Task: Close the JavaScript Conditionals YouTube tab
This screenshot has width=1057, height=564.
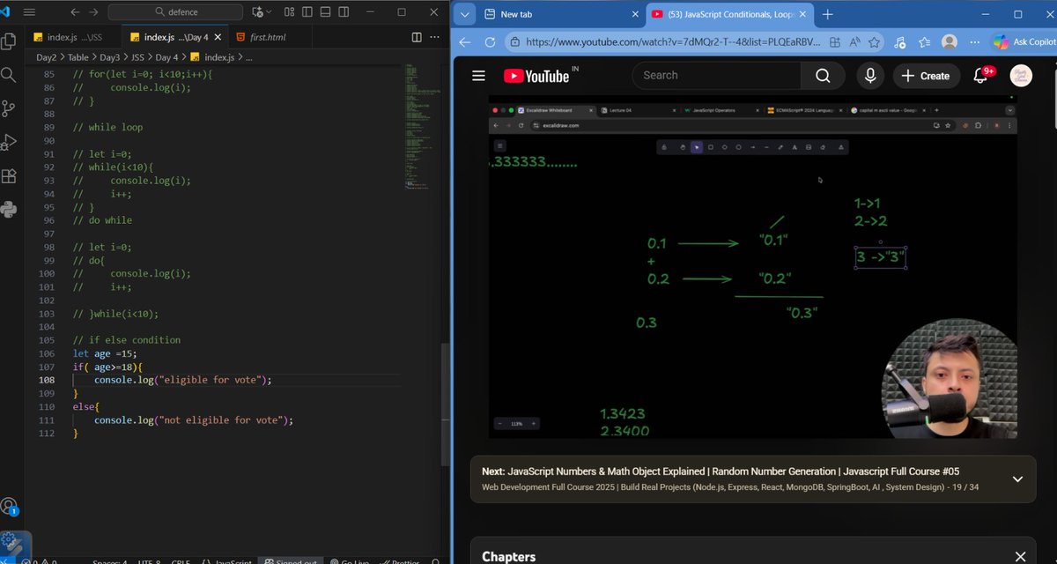Action: tap(801, 14)
